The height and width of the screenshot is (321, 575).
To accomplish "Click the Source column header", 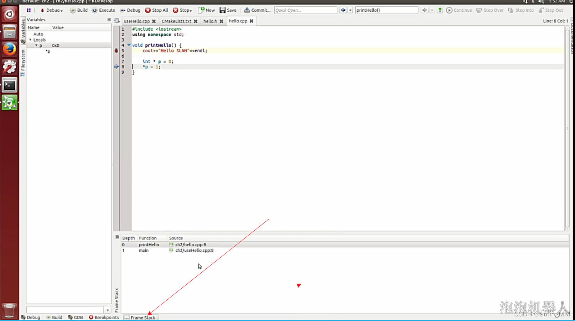I will [x=368, y=238].
